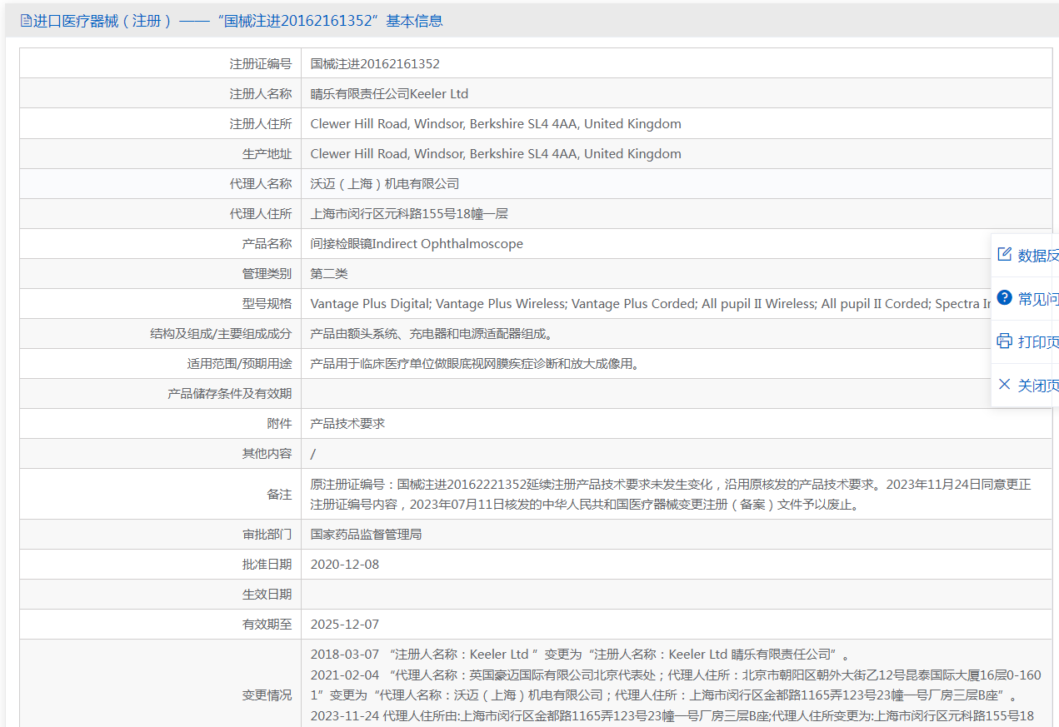Screen dimensions: 1059x727
Task: Click the 生产地址 address value
Action: pyautogui.click(x=496, y=153)
